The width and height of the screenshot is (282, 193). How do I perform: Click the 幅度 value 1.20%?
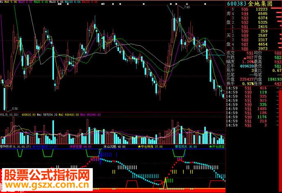click(x=248, y=62)
